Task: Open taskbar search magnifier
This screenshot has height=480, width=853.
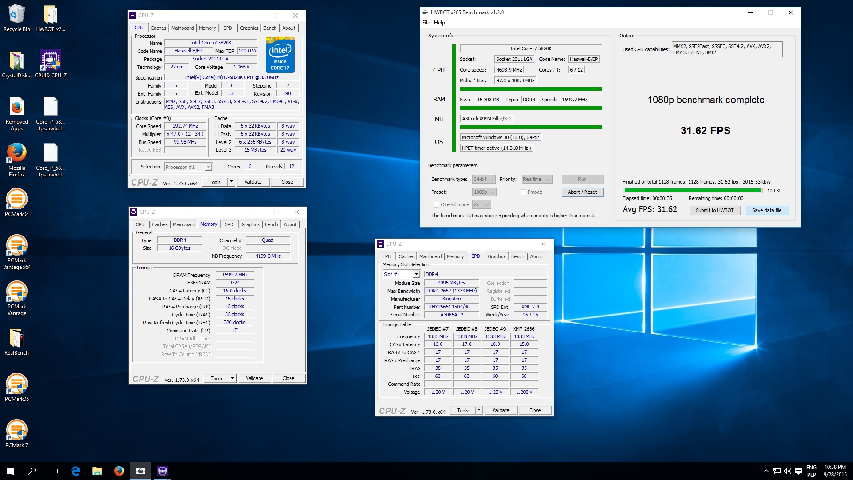Action: click(x=32, y=471)
